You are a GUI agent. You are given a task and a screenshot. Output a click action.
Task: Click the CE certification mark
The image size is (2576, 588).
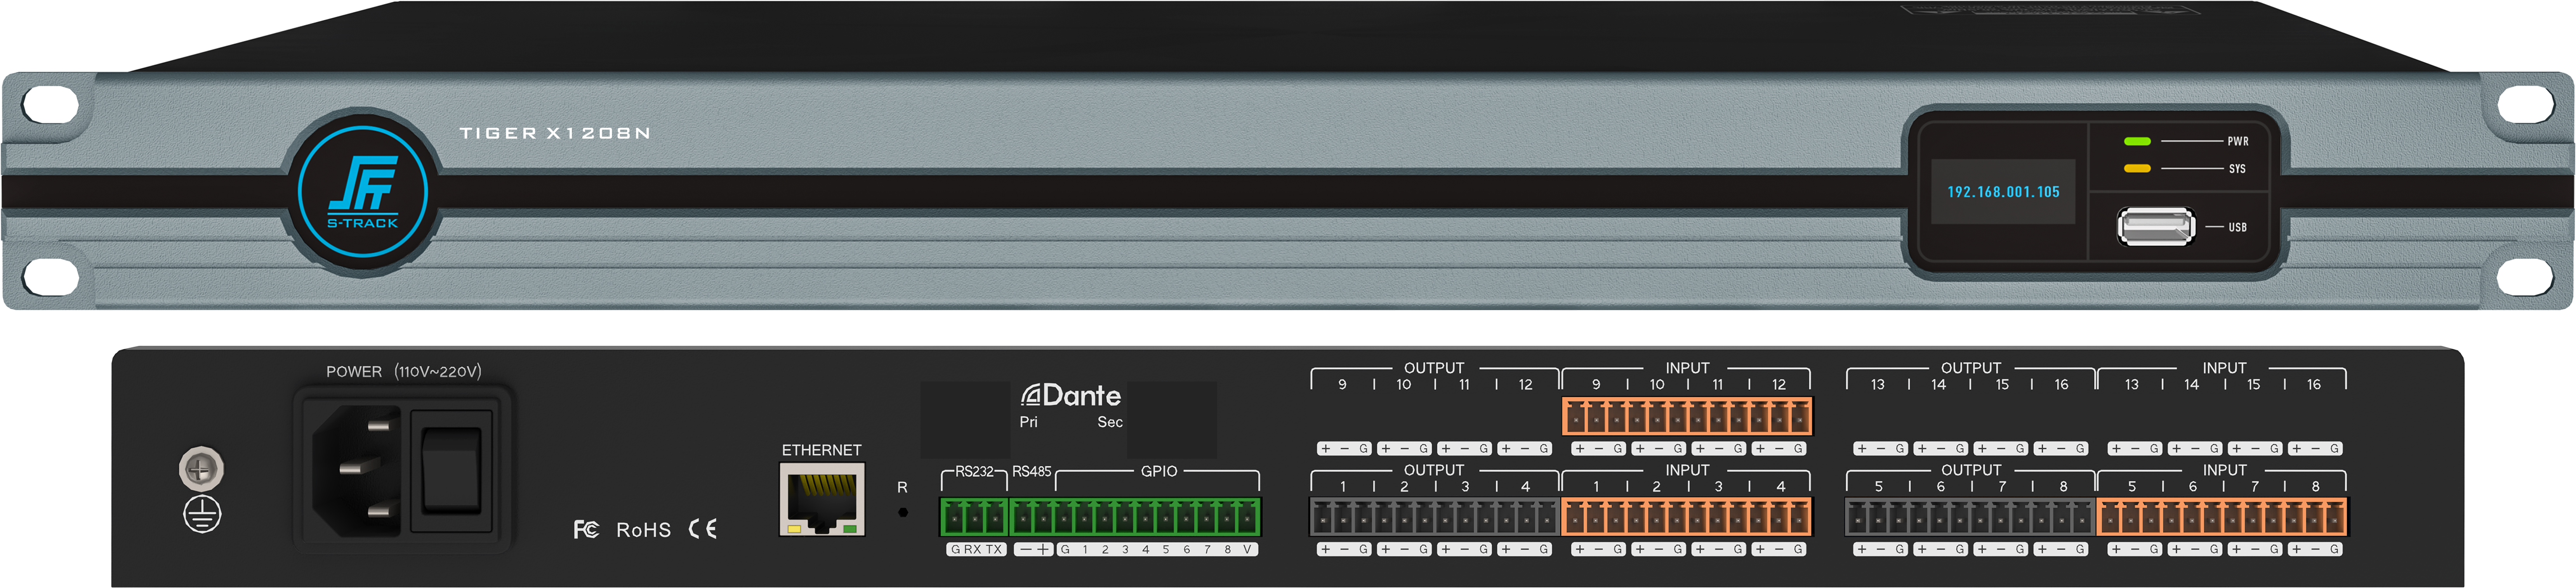[703, 529]
